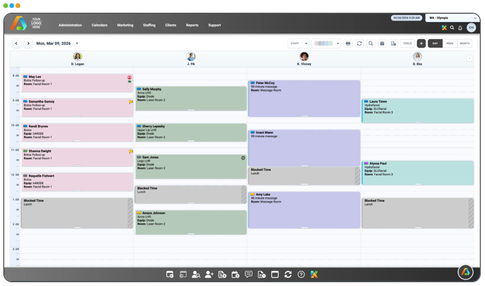Open the WA - Olympia location selector
The height and width of the screenshot is (286, 485).
click(453, 18)
